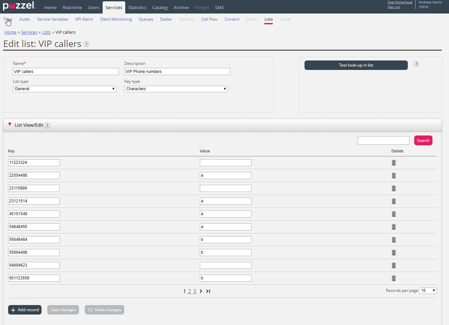Screen dimensions: 449x325
Task: Delete the record with key 23121514
Action: pos(394,201)
